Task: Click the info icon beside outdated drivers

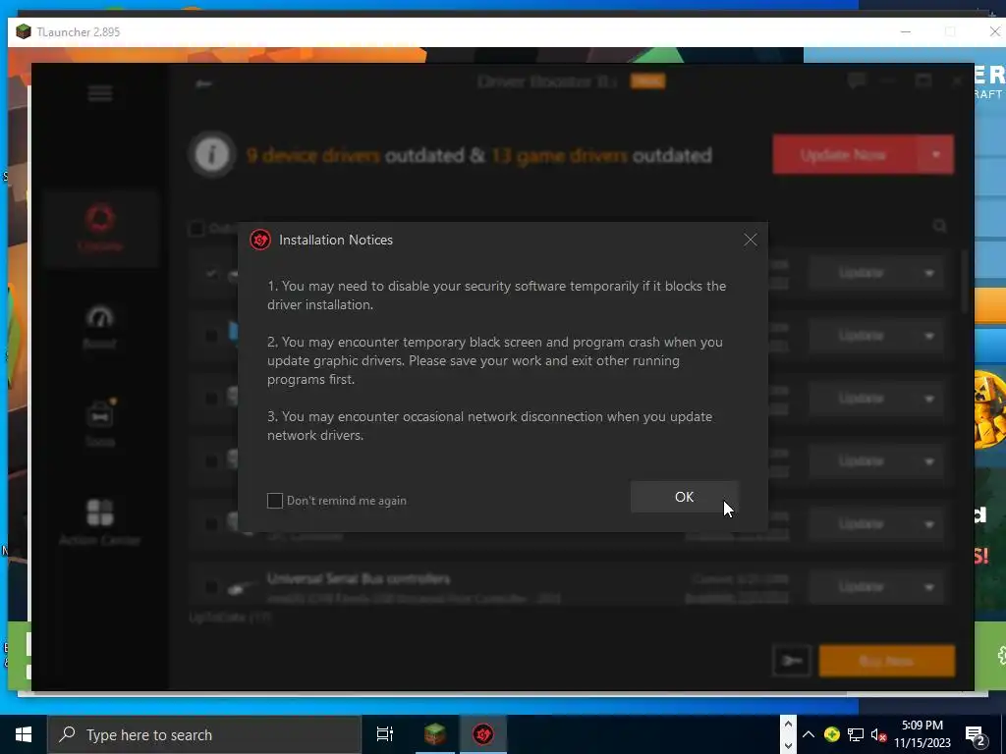Action: click(212, 154)
